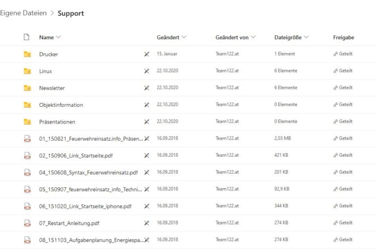The width and height of the screenshot is (376, 251).
Task: Click the Freigabe column header
Action: point(343,37)
